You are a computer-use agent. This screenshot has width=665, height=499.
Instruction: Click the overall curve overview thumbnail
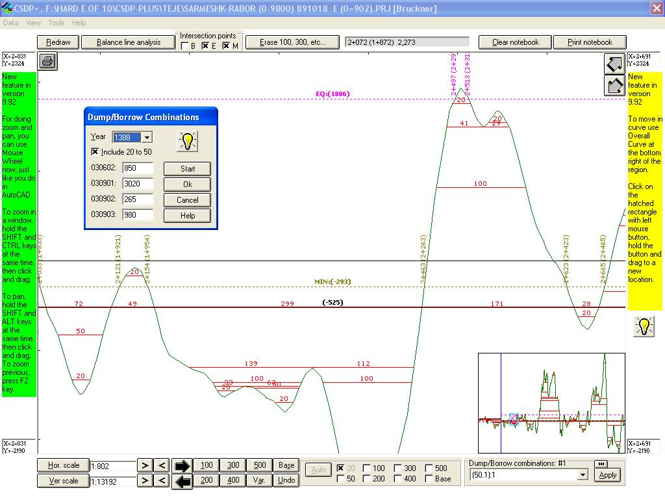[551, 403]
